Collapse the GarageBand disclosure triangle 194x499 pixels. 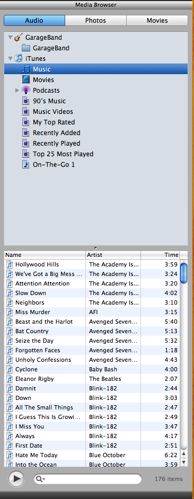pos(11,38)
